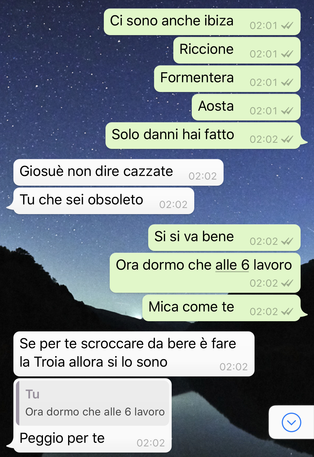Viewport: 314px width, 457px height.
Task: Tap the 'Tu' sender label in quoted reply
Action: coord(32,394)
